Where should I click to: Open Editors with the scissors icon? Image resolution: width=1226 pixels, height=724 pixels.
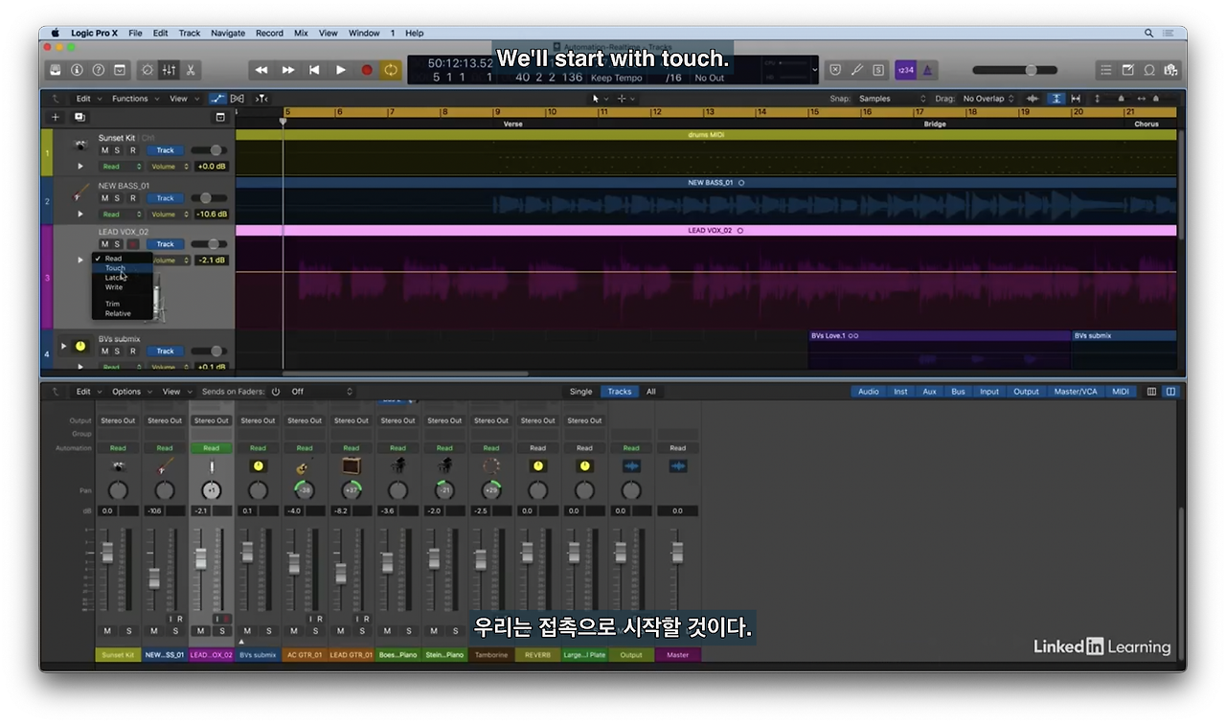click(x=191, y=70)
